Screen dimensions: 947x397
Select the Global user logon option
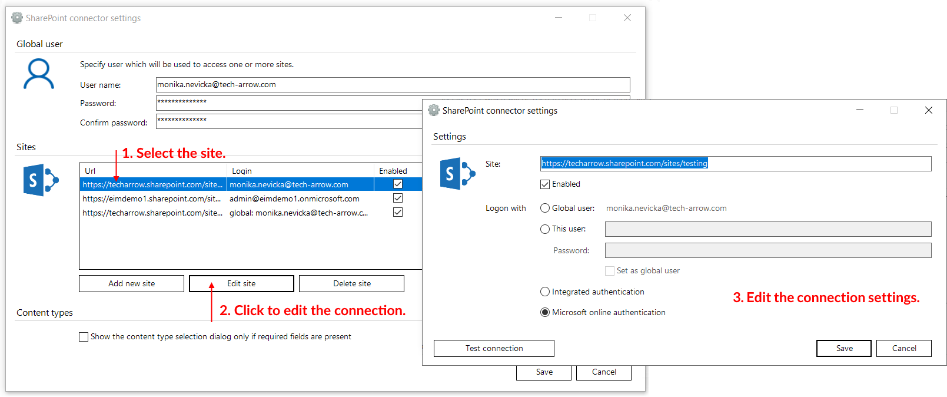[545, 208]
